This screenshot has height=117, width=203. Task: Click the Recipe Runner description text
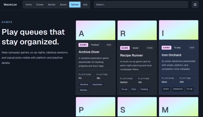click(x=136, y=65)
